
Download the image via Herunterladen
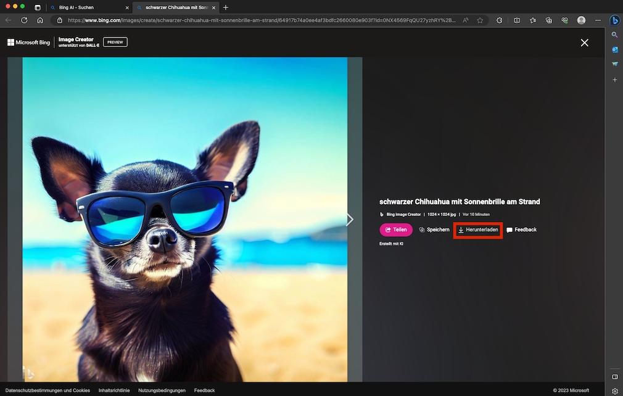(x=478, y=230)
